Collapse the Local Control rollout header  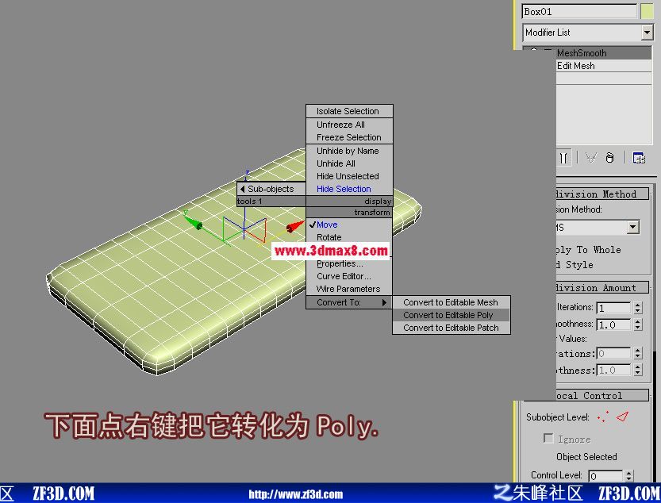pyautogui.click(x=602, y=395)
